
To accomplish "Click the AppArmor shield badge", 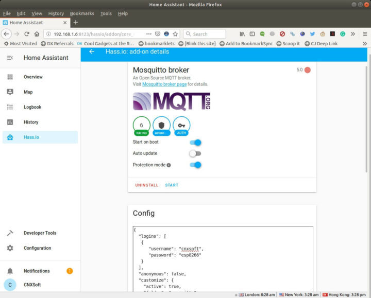I will [x=161, y=126].
